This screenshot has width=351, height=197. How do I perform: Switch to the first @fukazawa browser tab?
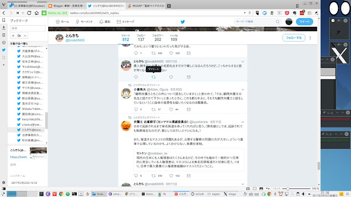(27, 6)
